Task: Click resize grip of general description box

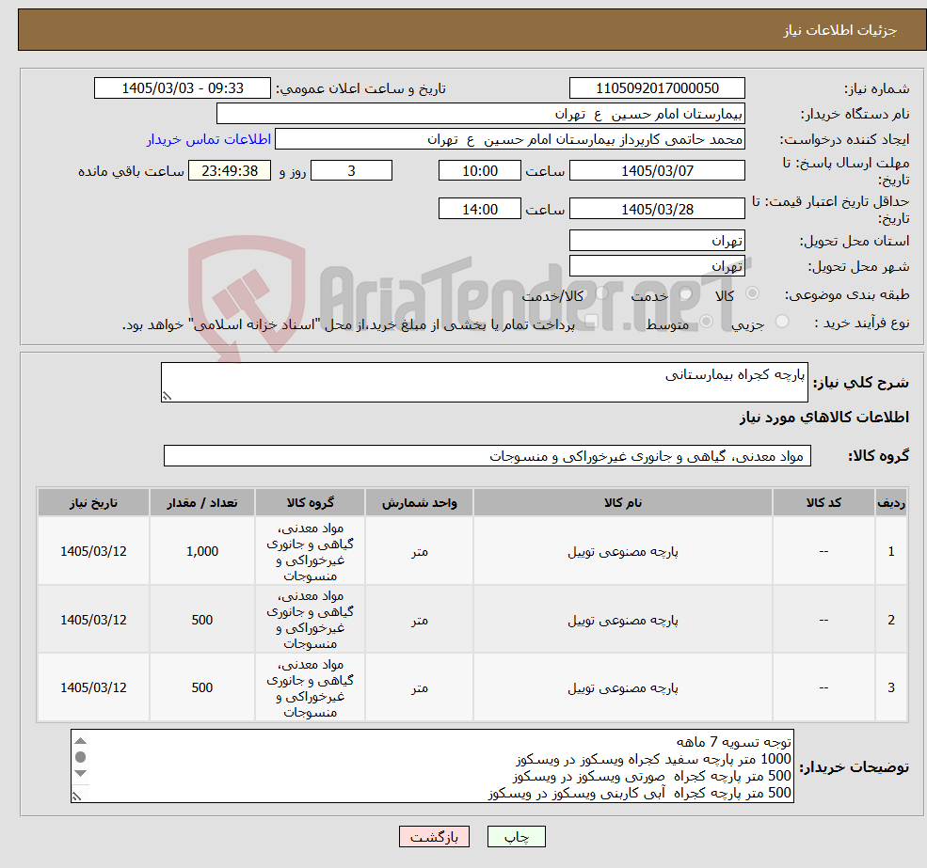Action: (x=168, y=396)
